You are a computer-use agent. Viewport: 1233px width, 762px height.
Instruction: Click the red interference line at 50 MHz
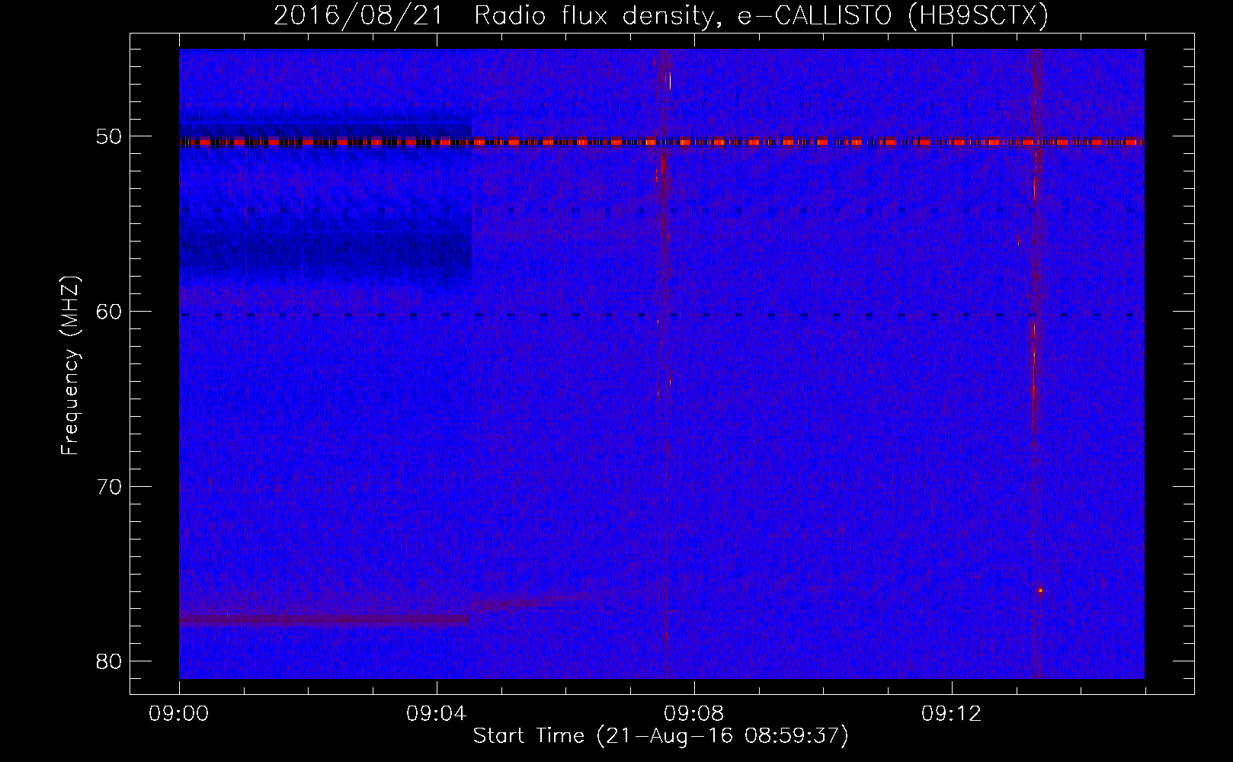pyautogui.click(x=661, y=142)
